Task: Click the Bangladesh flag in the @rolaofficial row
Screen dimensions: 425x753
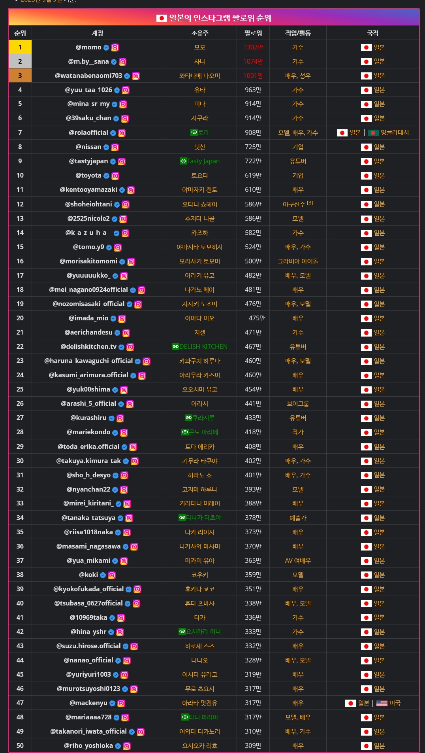Action: 373,133
